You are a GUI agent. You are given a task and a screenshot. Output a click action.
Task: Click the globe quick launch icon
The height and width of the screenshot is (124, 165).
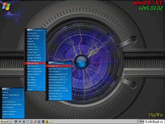[39, 122]
